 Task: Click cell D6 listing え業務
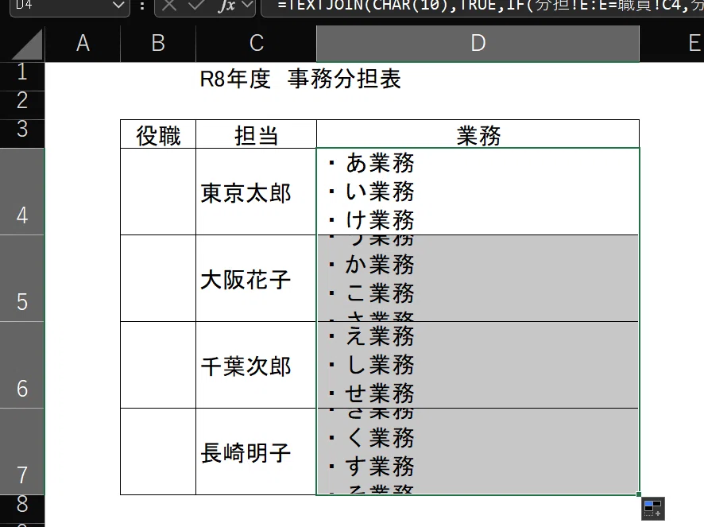click(478, 365)
